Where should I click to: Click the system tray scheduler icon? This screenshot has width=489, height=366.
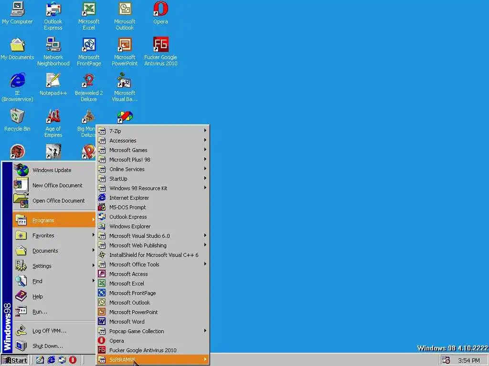point(446,360)
